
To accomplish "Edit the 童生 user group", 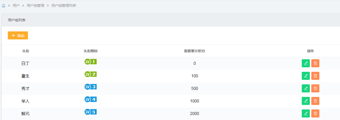I will click(x=306, y=76).
